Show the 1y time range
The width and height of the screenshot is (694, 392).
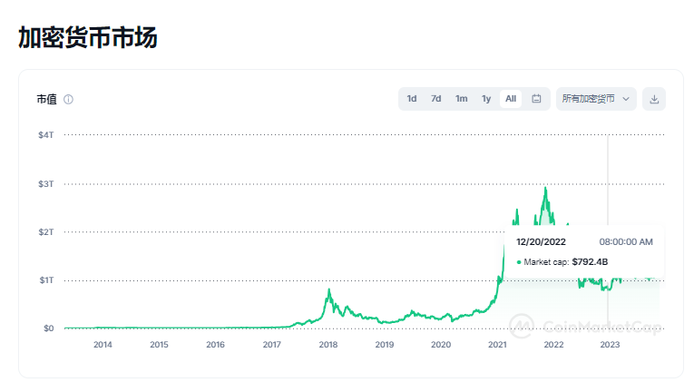[x=486, y=99]
